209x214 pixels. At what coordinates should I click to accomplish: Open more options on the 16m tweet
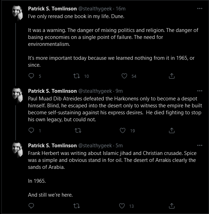tap(200, 9)
